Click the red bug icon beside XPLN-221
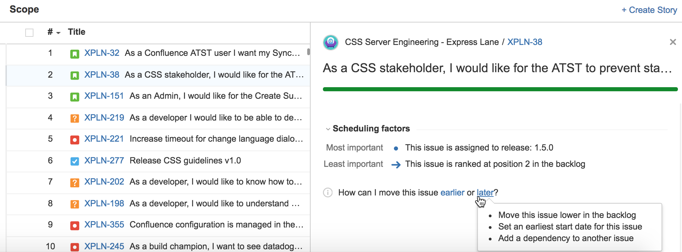 [x=74, y=140]
